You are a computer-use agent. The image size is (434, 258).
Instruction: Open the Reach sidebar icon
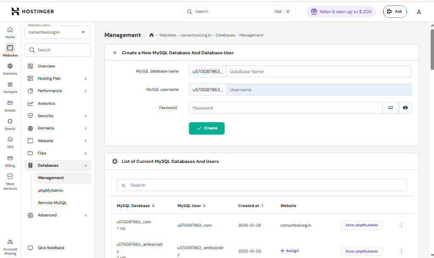(10, 121)
